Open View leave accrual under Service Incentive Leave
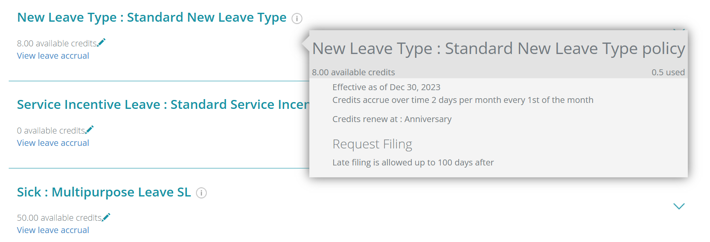The image size is (710, 242). (x=53, y=143)
